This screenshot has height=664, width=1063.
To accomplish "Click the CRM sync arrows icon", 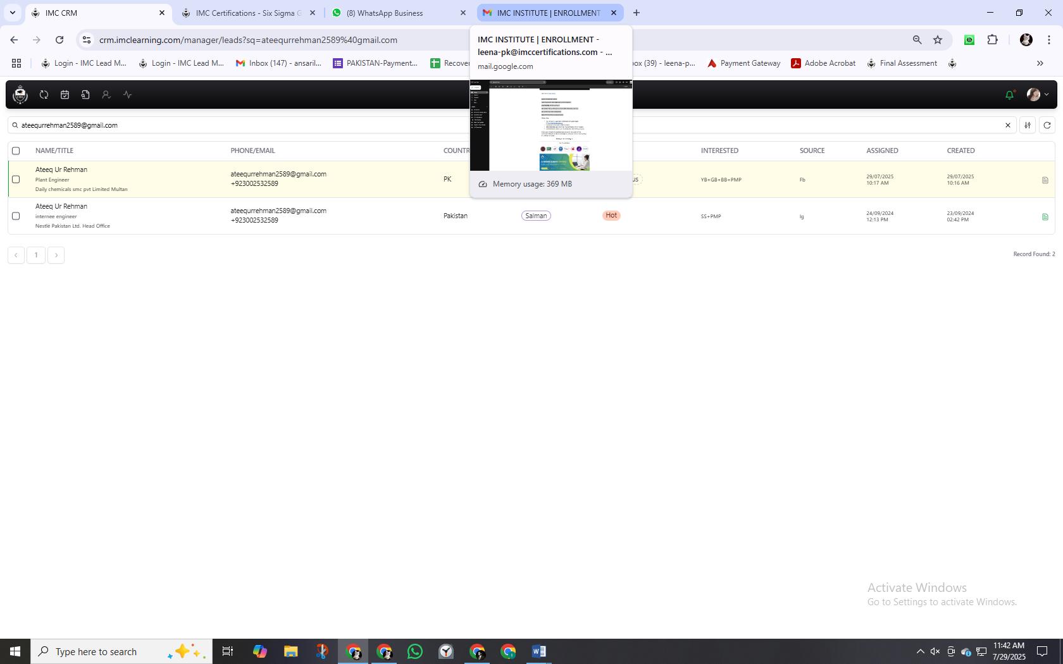I will coord(44,94).
